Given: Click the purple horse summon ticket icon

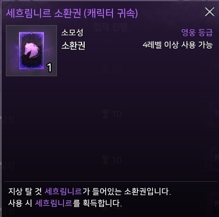Looking at the screenshot, I should tap(31, 51).
